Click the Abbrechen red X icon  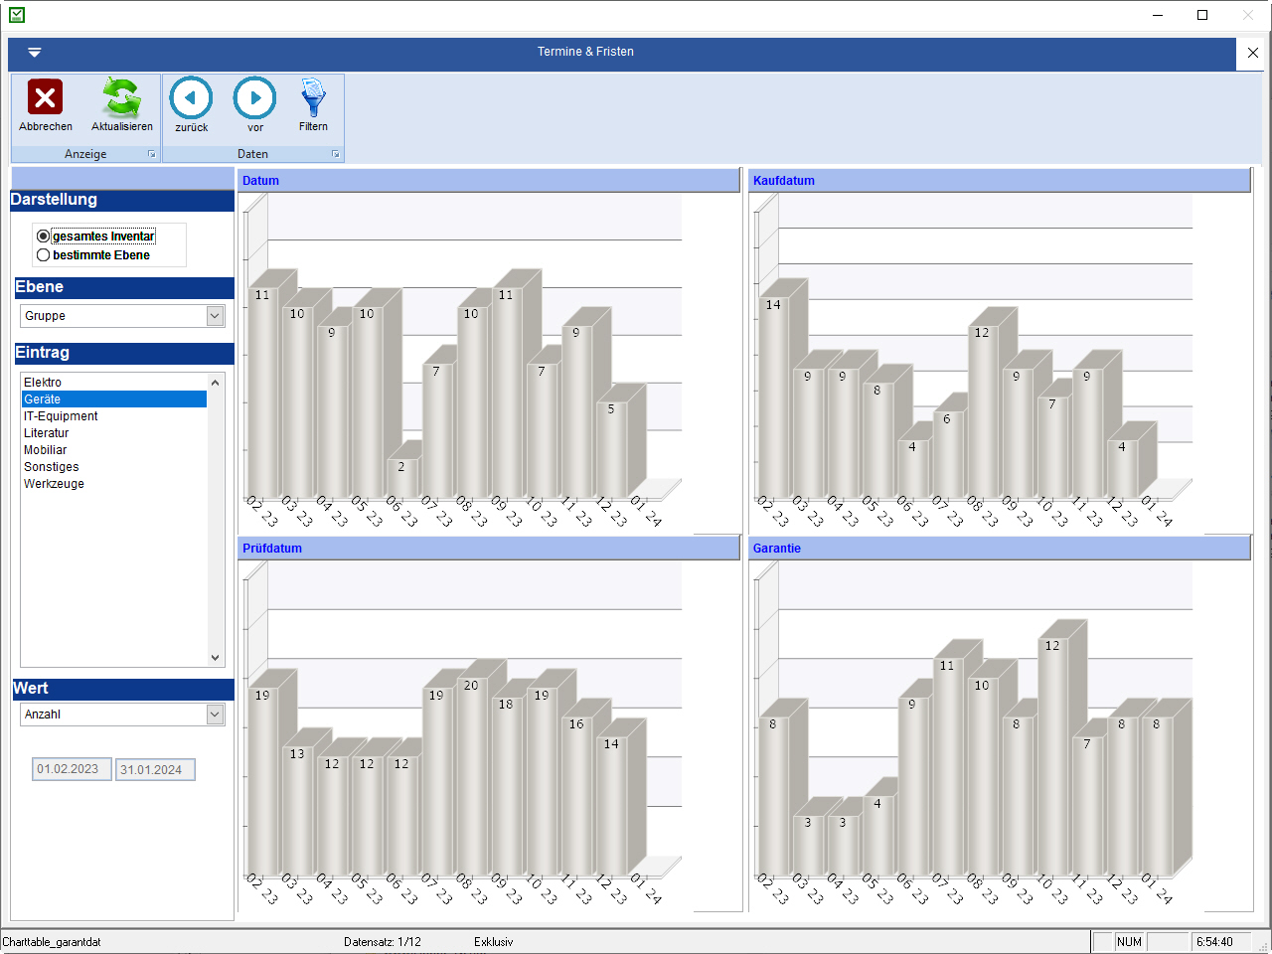(x=45, y=97)
